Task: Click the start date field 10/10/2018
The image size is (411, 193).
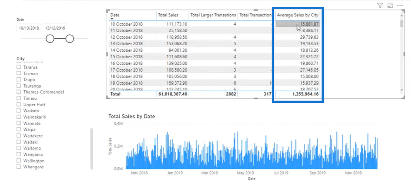Action: point(29,28)
